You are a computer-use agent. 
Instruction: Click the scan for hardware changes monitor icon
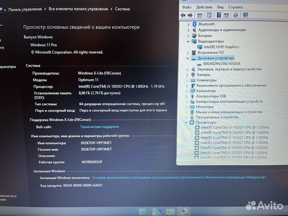[245, 15]
